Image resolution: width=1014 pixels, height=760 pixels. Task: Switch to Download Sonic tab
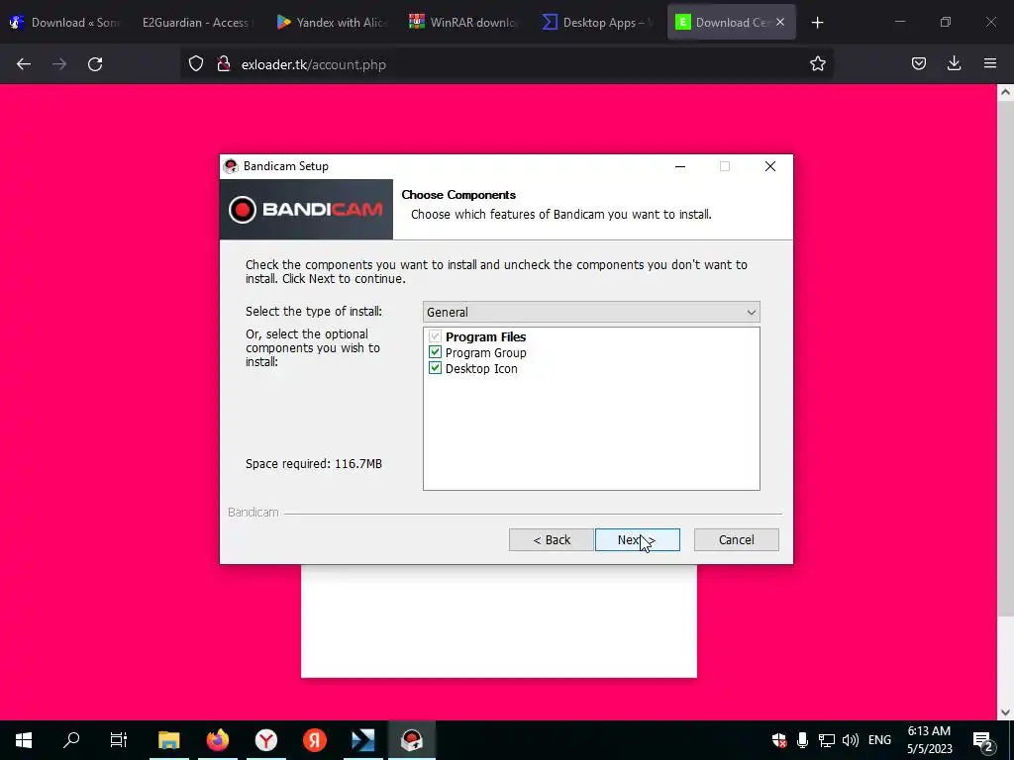tap(64, 23)
